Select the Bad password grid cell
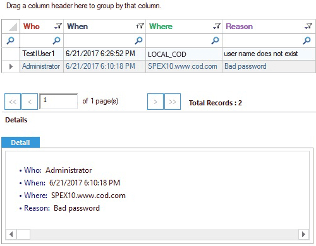 (269, 66)
